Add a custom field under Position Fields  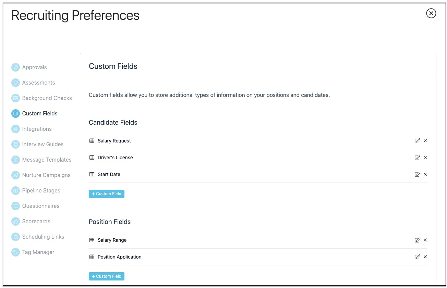[107, 276]
